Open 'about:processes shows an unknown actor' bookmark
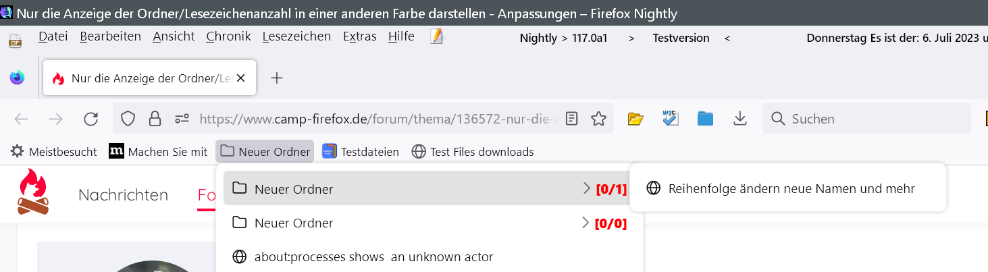988x272 pixels. click(x=373, y=257)
